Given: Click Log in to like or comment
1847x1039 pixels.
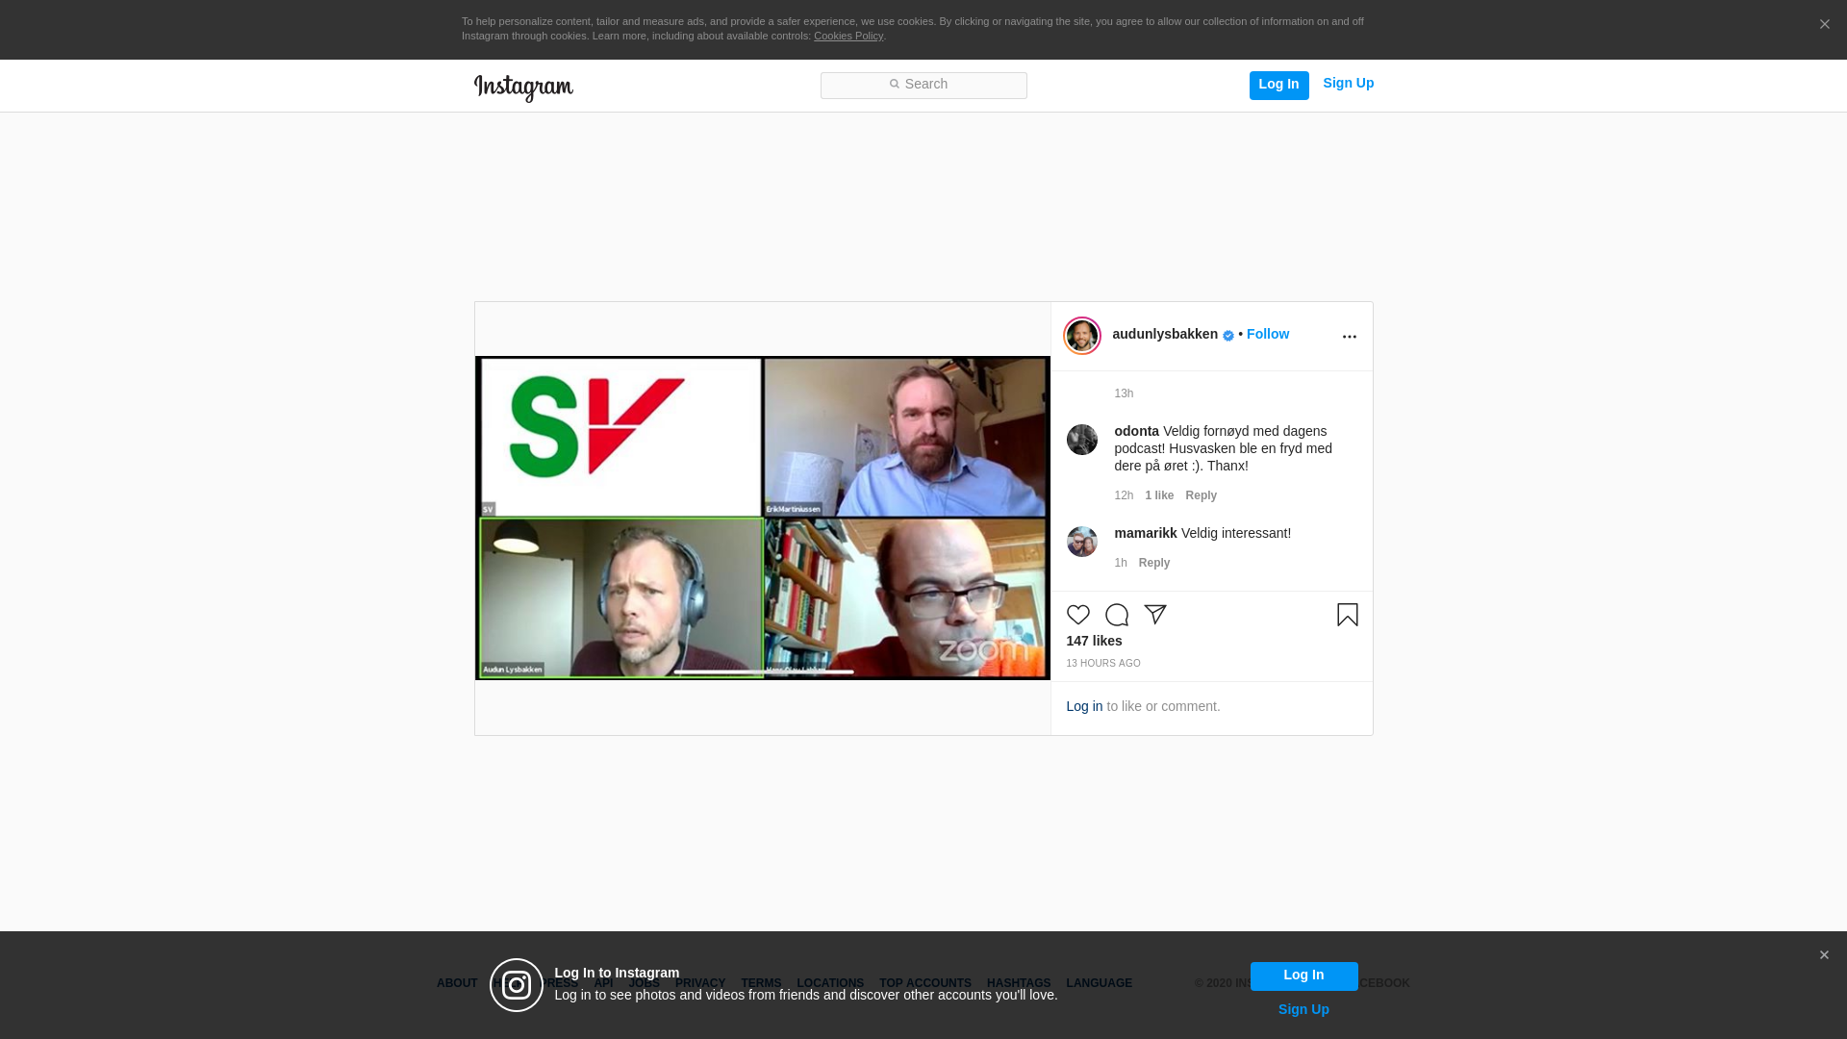Looking at the screenshot, I should [1084, 707].
